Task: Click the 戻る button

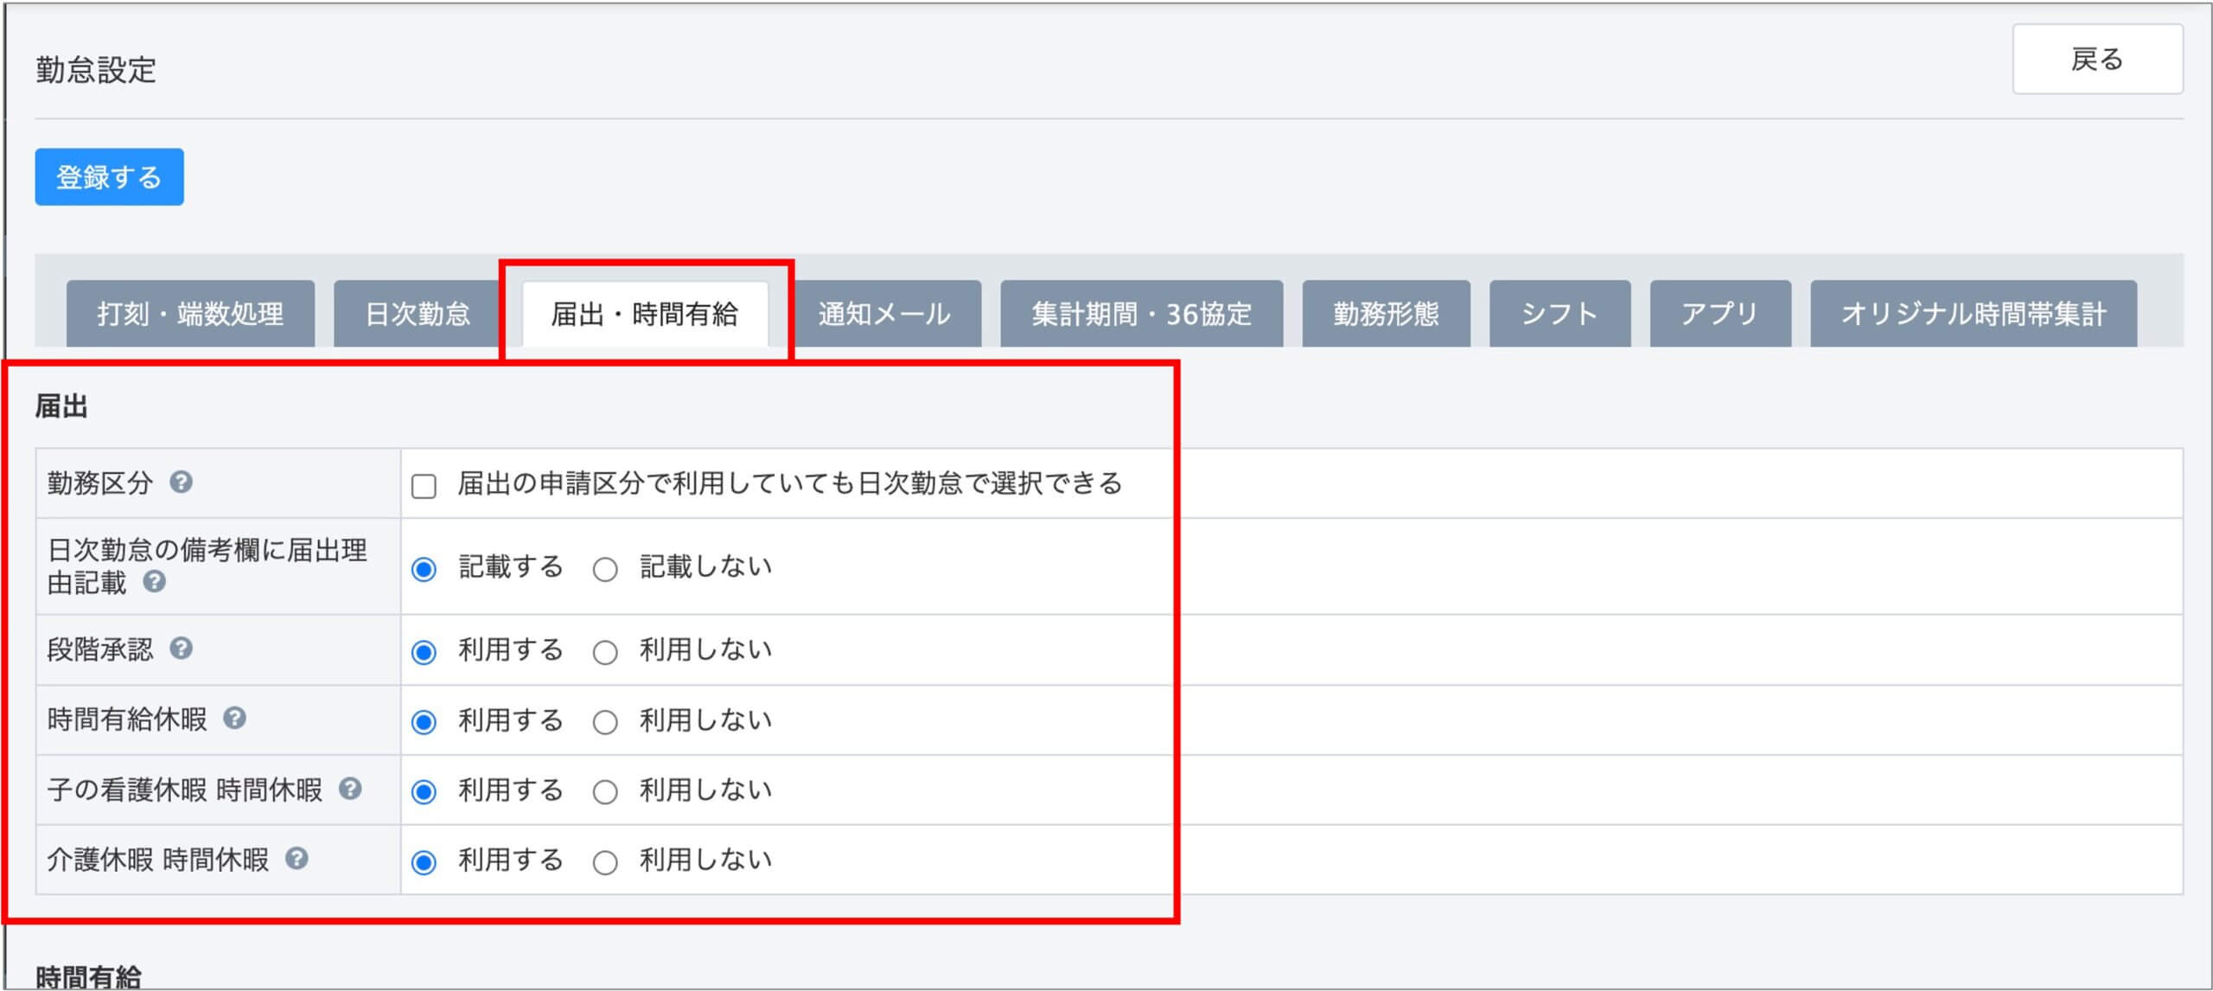Action: [2096, 60]
